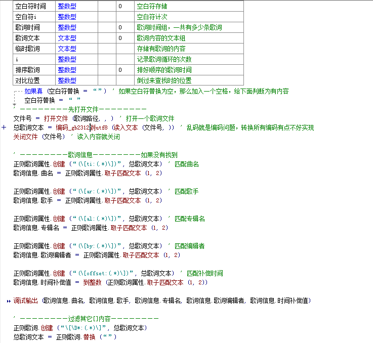This screenshot has height=343, width=373.
Task: Click remark 歌词内容的文本组
Action: pos(161,38)
